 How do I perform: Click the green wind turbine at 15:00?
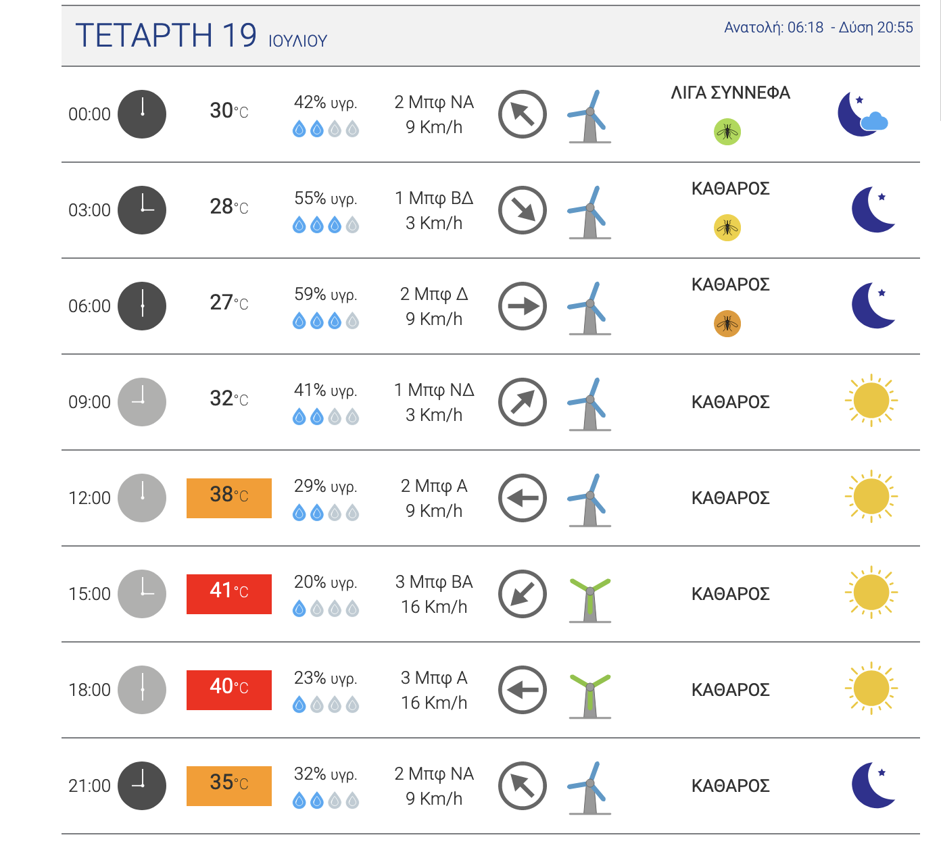click(590, 599)
